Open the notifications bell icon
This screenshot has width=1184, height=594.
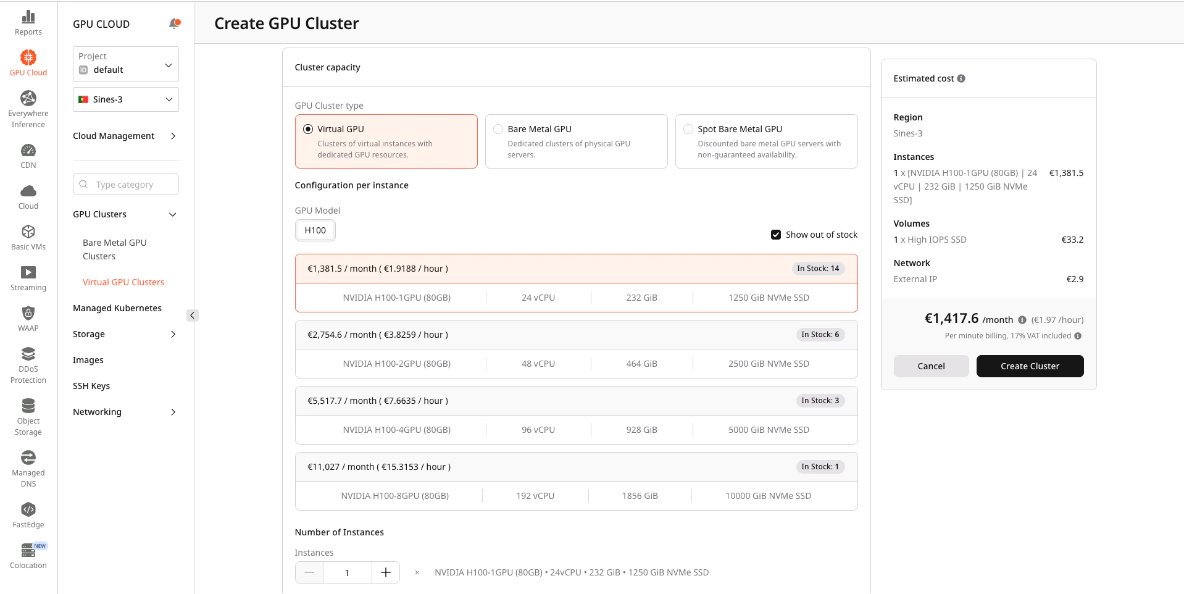175,23
